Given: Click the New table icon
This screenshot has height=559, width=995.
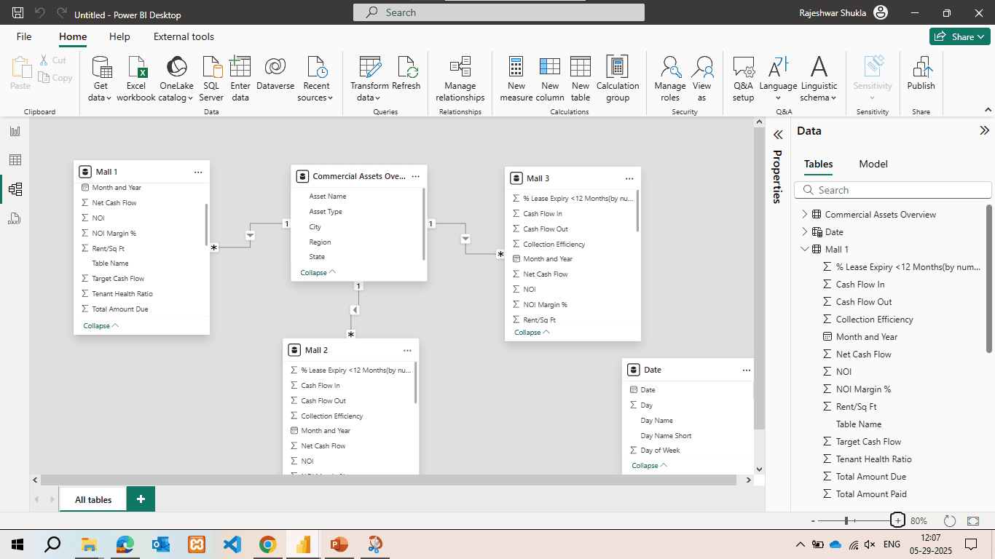Looking at the screenshot, I should pos(581,68).
